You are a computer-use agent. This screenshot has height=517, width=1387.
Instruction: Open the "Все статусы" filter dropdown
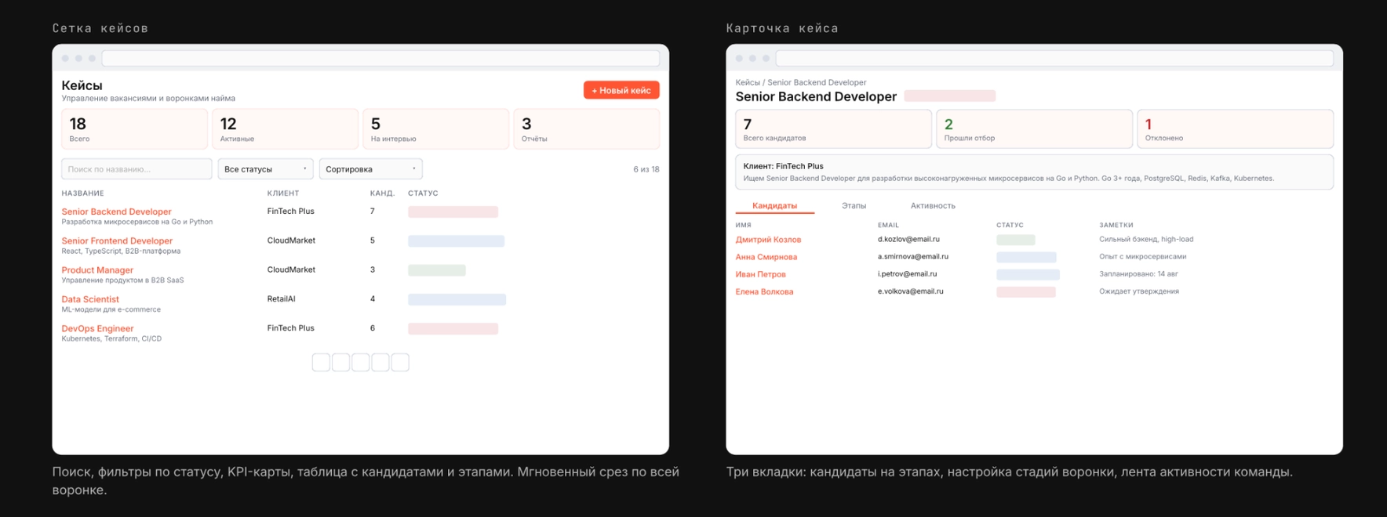pyautogui.click(x=265, y=169)
